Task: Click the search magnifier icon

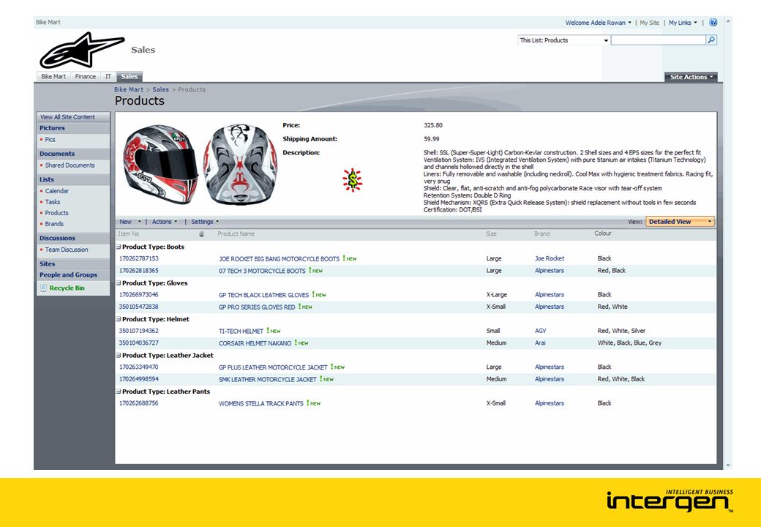Action: tap(711, 40)
